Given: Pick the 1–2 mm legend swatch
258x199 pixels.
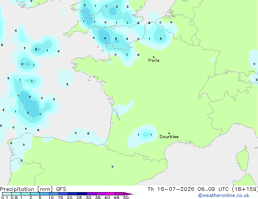Looking at the screenshot, I should coord(26,194).
